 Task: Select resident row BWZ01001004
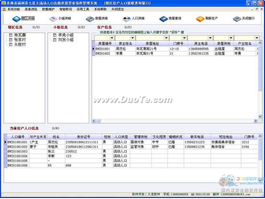131,156
